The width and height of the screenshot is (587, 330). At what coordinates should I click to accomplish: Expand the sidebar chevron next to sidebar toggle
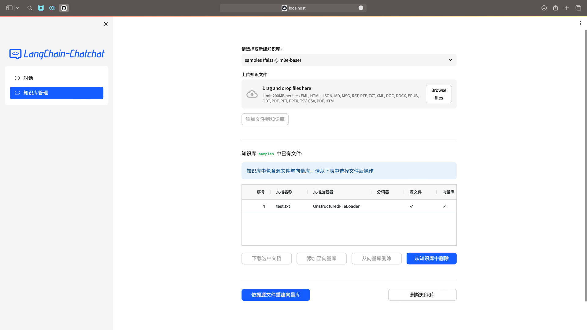pos(17,8)
